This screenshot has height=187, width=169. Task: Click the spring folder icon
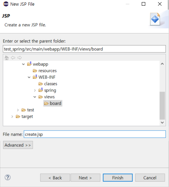[41, 90]
